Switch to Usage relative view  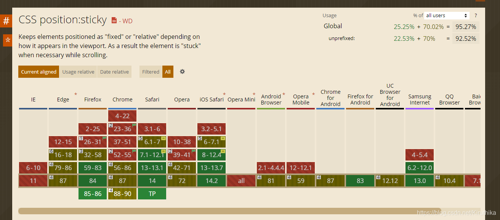(78, 72)
